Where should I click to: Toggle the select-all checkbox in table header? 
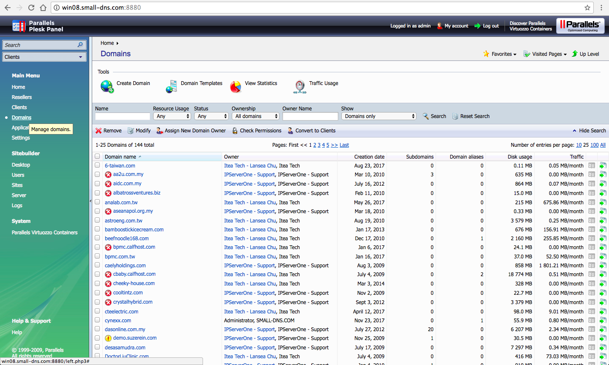[97, 156]
